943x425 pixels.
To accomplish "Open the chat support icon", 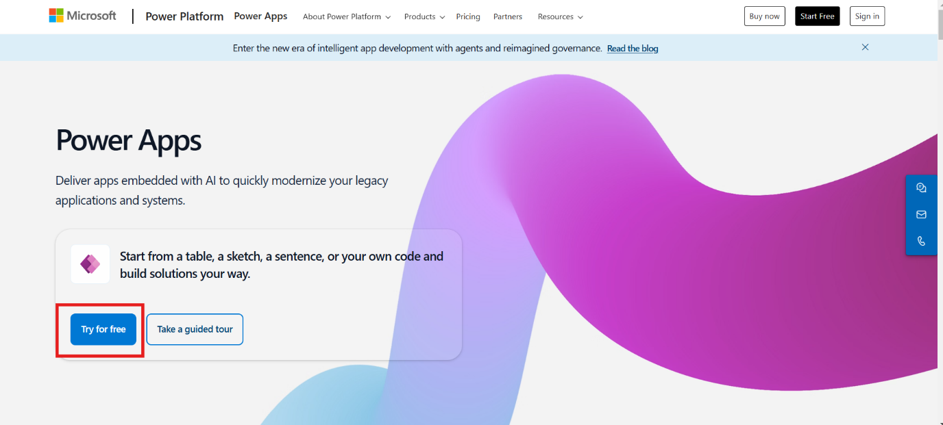I will [921, 187].
